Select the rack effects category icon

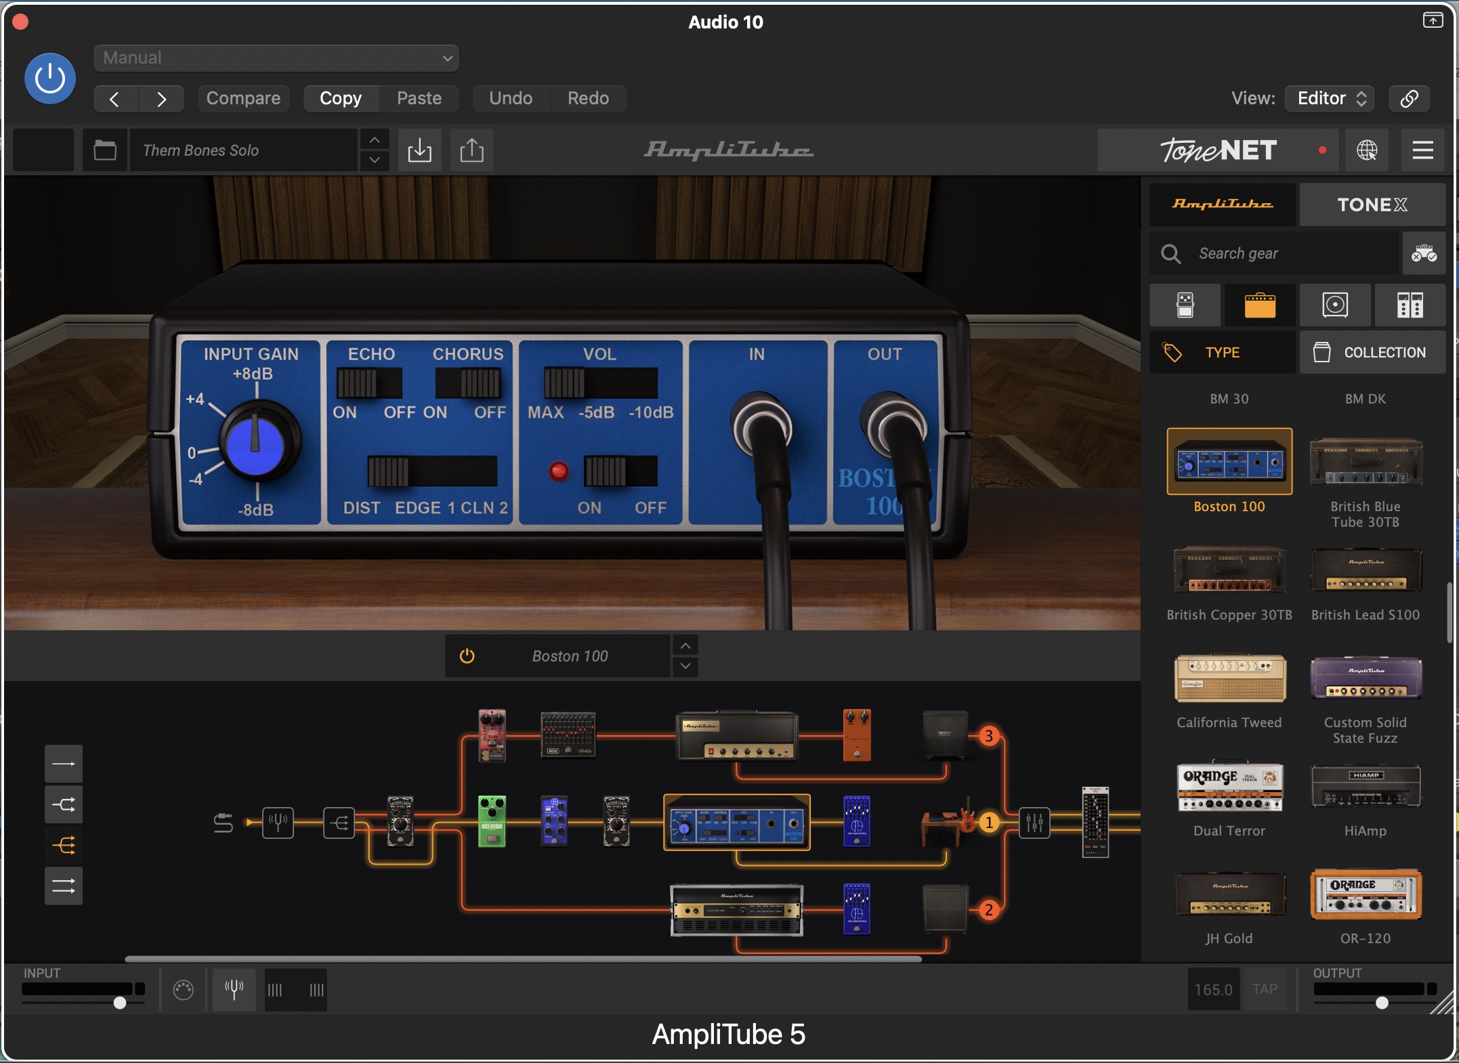[x=1410, y=305]
